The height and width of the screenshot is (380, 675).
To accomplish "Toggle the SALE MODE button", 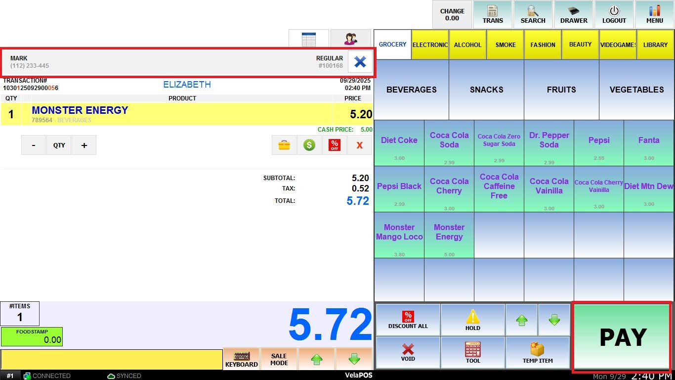I will coord(279,359).
